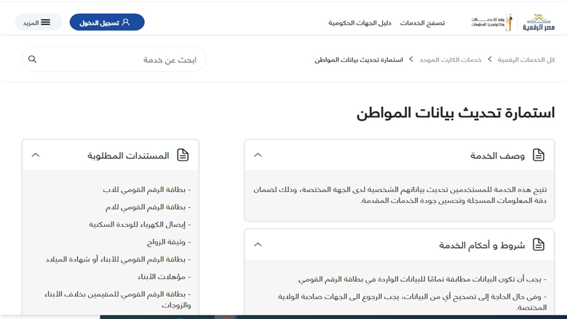Click استمارة تحديث بيانات المواطن breadcrumb
Viewport: 567px width, 319px height.
[x=358, y=60]
